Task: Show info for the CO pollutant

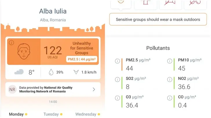Action: tap(170, 98)
